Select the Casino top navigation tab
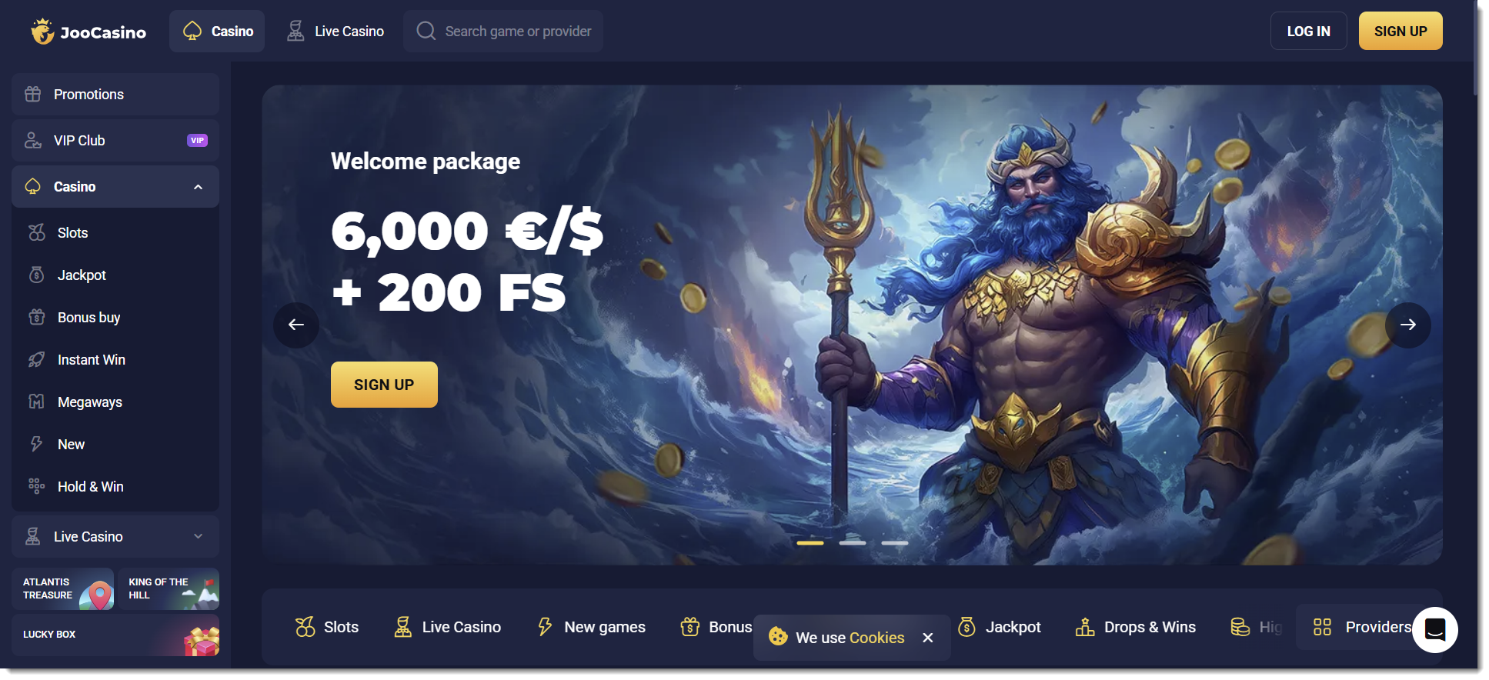 click(217, 32)
